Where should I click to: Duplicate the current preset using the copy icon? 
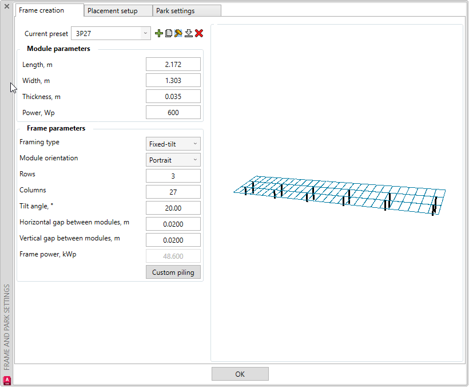168,33
